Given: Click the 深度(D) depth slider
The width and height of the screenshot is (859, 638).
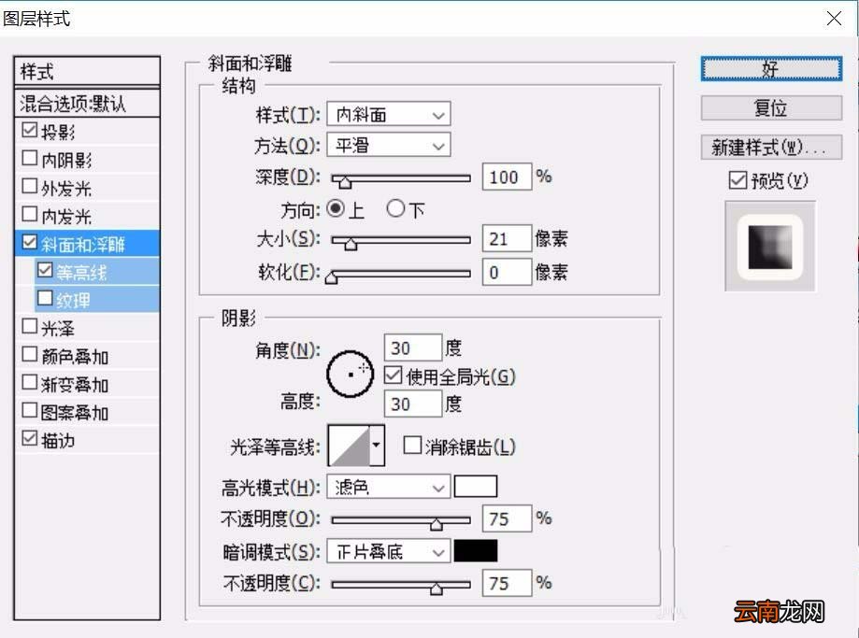Looking at the screenshot, I should [x=400, y=179].
